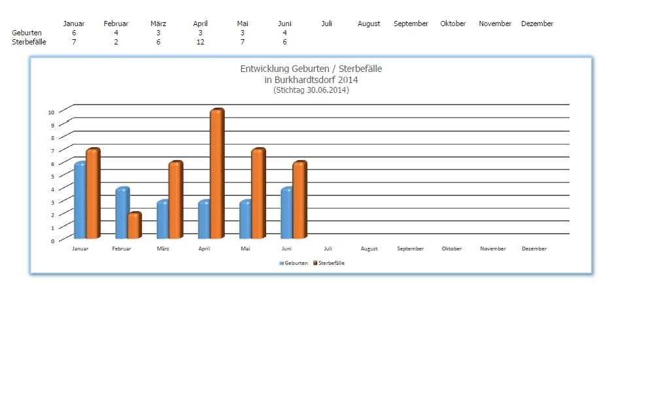Select the orange Juni Sterbefälle bar
This screenshot has height=412, width=659.
(x=299, y=200)
